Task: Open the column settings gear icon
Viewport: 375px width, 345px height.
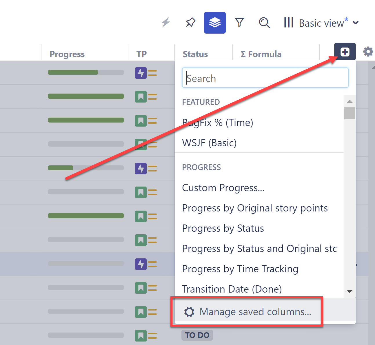Action: (368, 52)
